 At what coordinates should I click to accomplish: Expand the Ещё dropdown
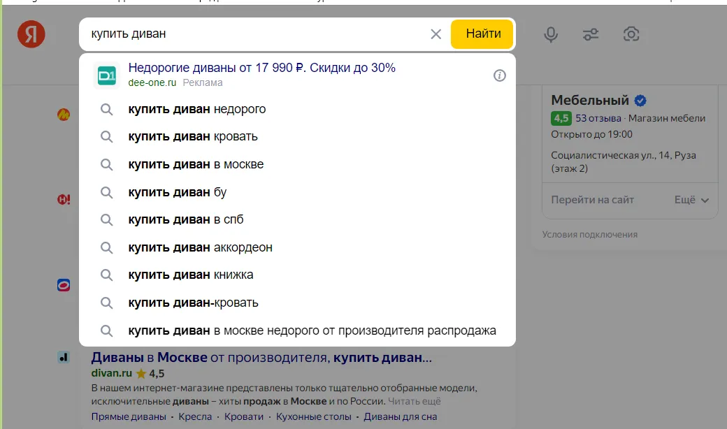[x=691, y=200]
